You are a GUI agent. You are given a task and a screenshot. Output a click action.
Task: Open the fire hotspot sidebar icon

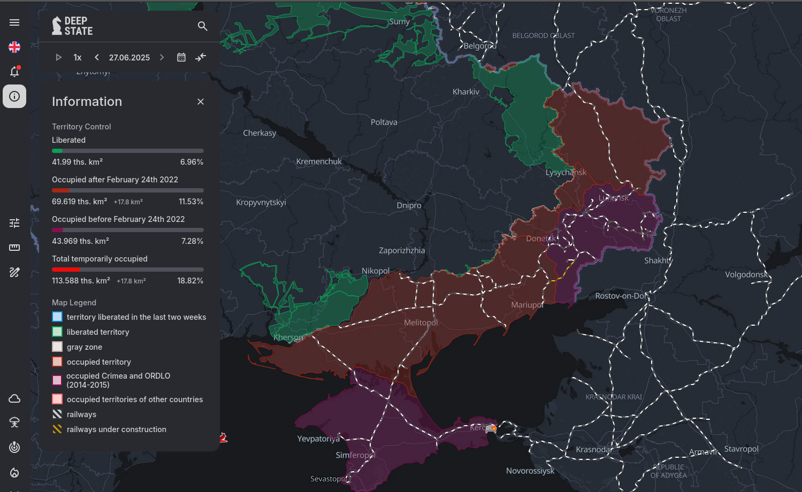click(x=14, y=472)
